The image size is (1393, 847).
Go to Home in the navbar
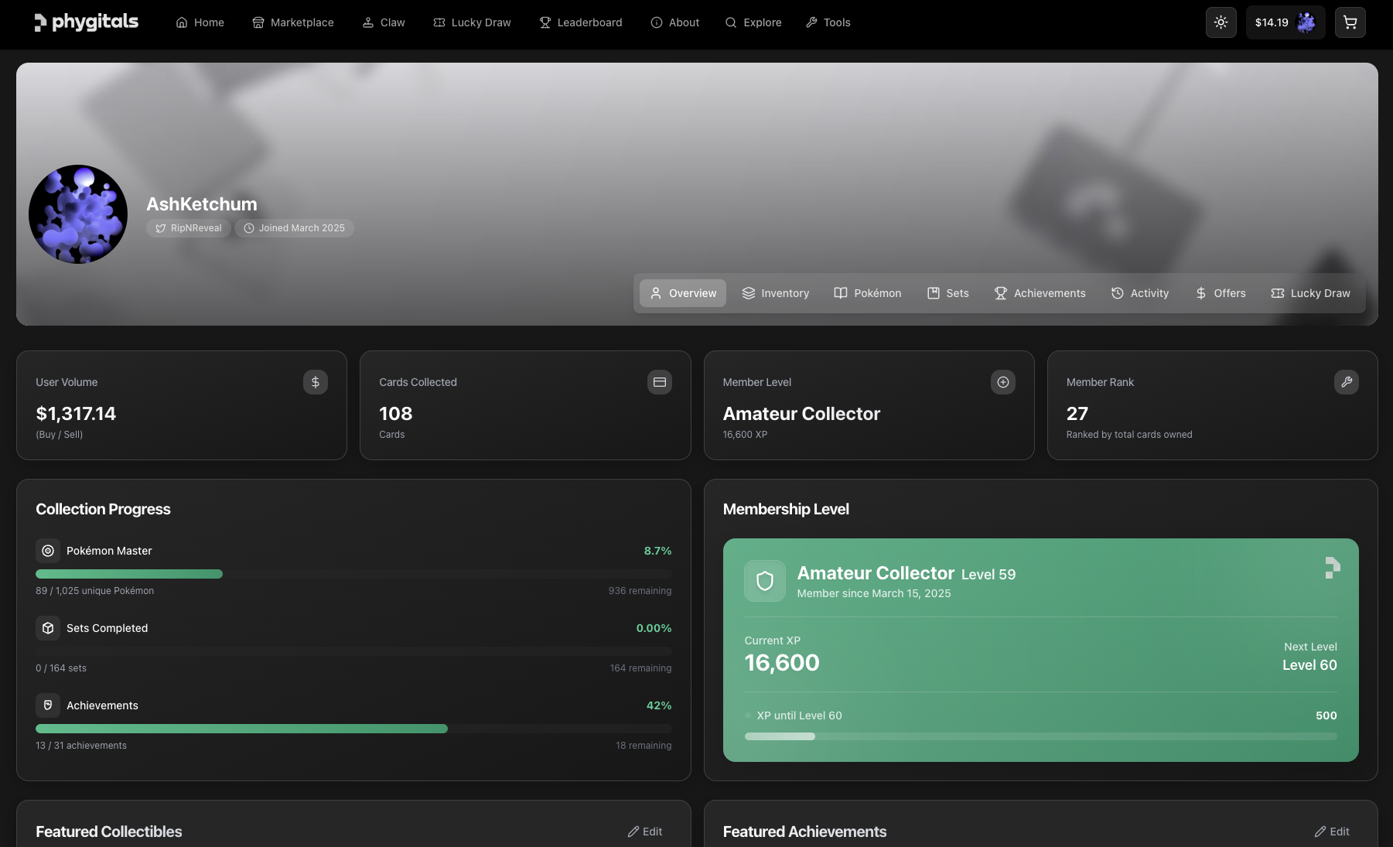[x=200, y=22]
